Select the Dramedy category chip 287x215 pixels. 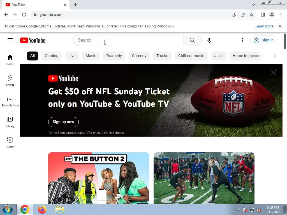(114, 56)
